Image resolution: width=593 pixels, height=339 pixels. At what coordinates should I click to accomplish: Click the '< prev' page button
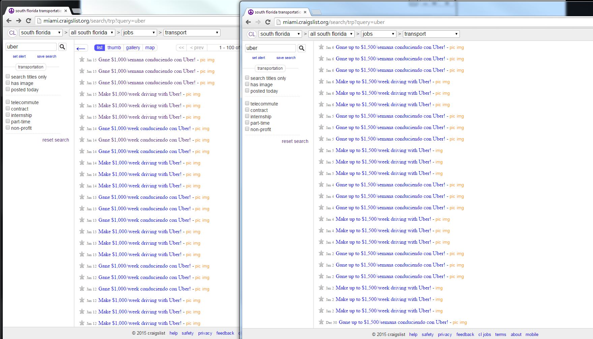[x=197, y=48]
